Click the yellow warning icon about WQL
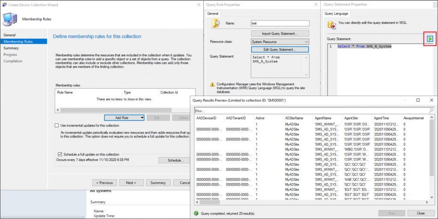438x219 pixels. point(212,84)
